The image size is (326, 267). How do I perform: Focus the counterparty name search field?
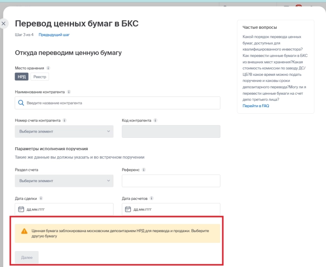(x=117, y=103)
